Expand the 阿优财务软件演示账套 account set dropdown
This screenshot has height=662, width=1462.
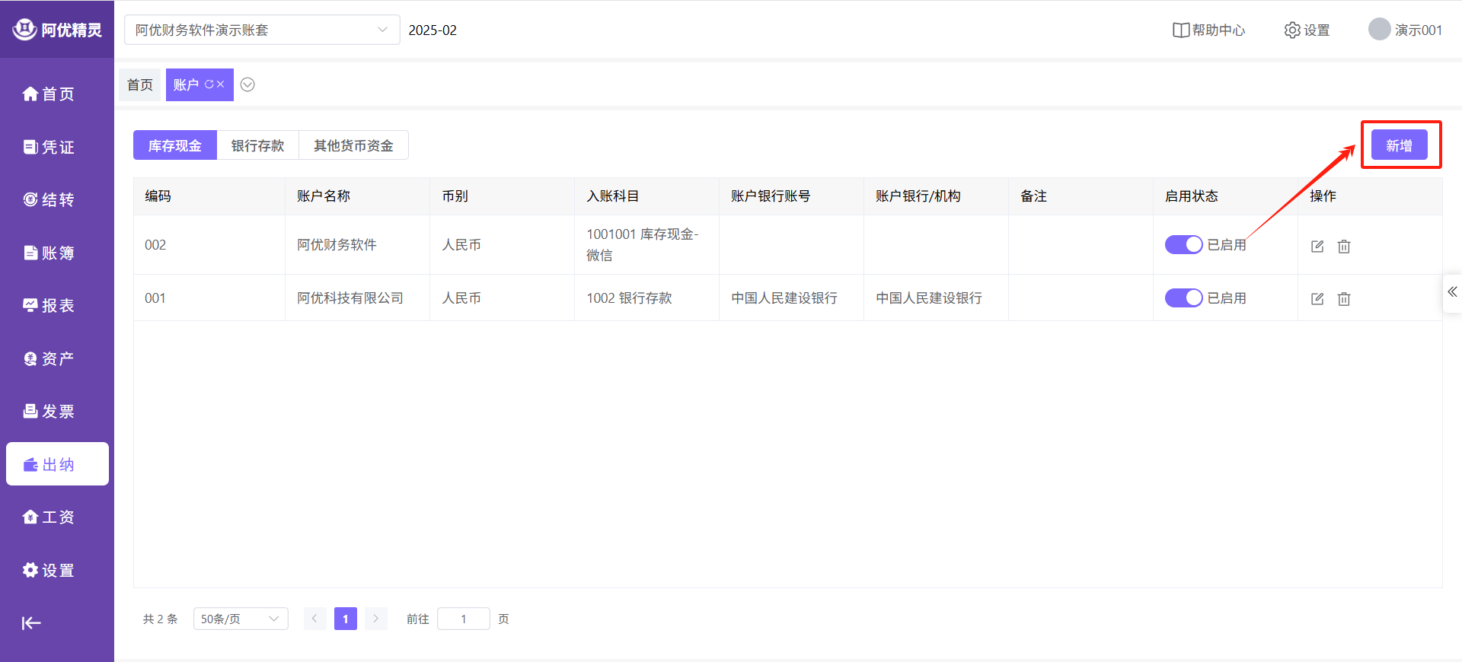click(261, 30)
